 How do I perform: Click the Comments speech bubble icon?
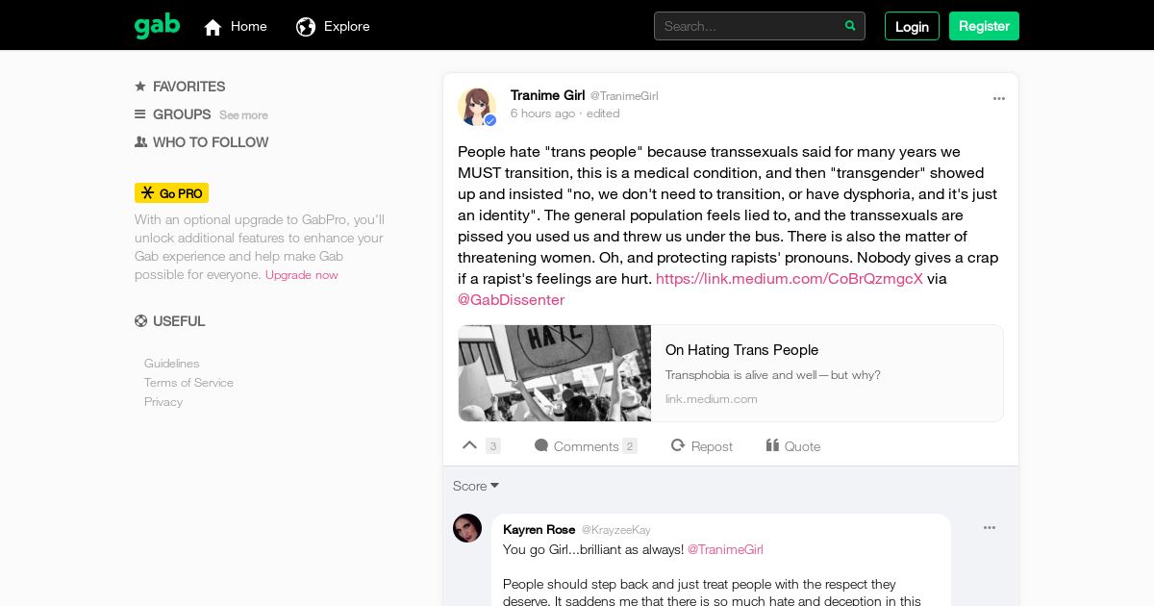tap(541, 445)
